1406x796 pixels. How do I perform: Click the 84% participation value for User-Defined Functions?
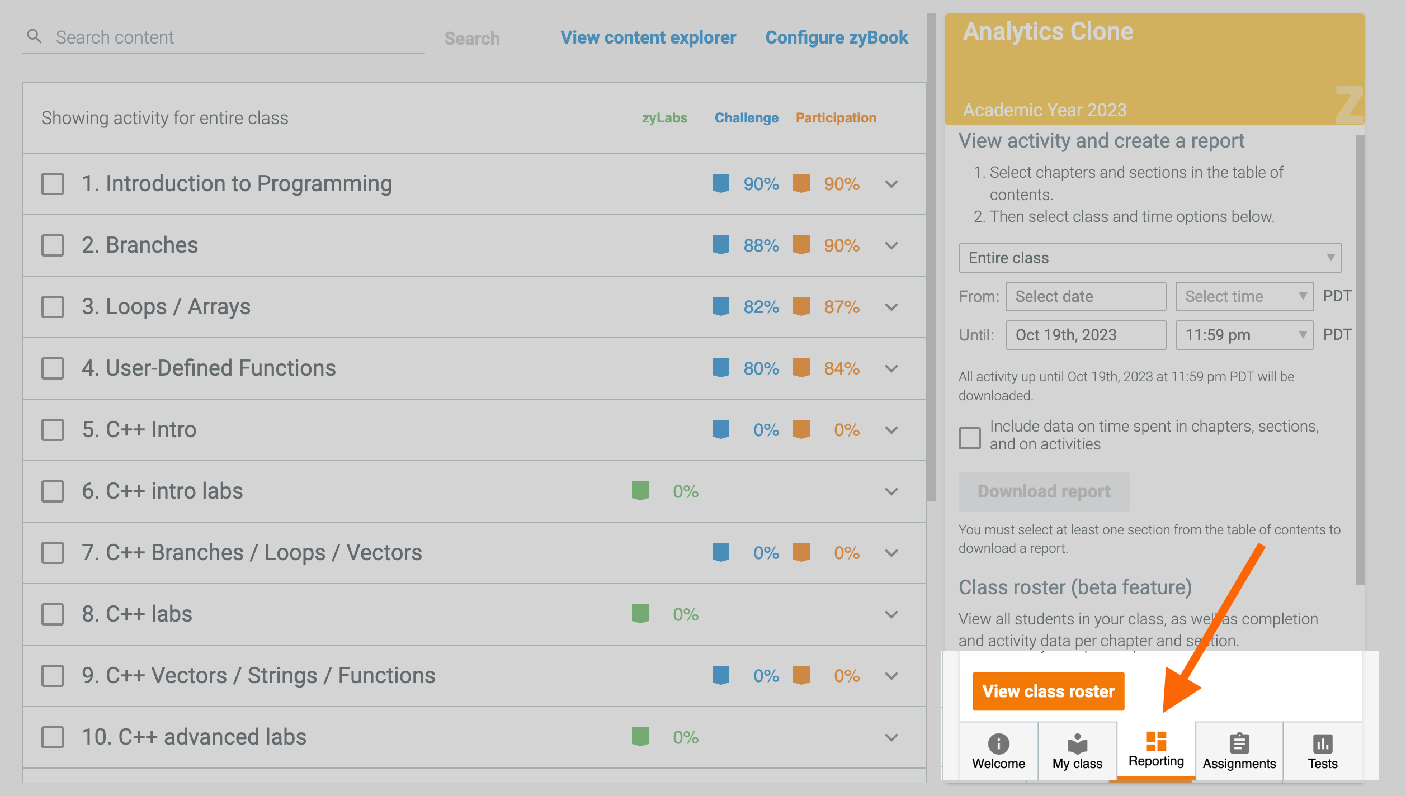[x=842, y=368]
